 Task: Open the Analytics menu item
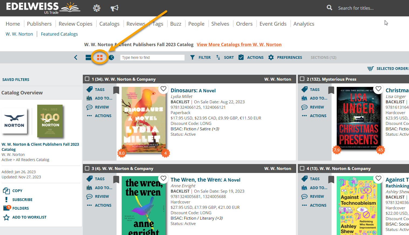pyautogui.click(x=304, y=24)
